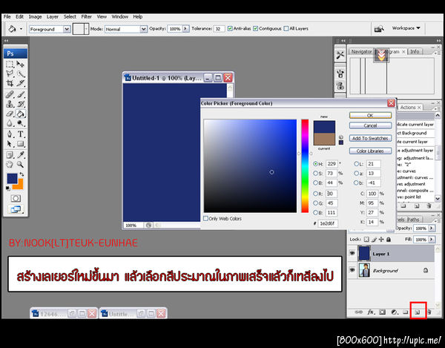Select the H hue radio button
Image resolution: width=445 pixels, height=348 pixels.
point(315,164)
